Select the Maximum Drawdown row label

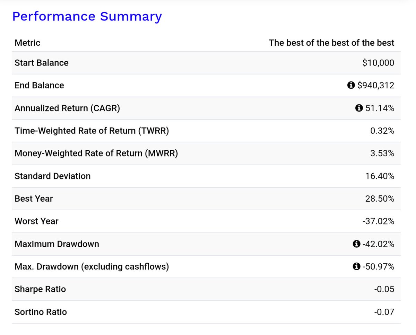point(57,244)
